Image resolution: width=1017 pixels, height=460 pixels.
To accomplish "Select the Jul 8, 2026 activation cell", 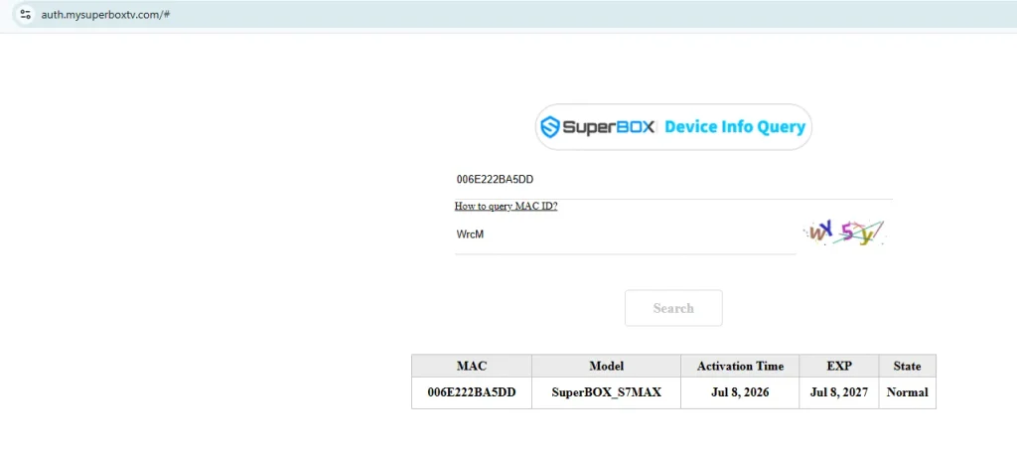I will [740, 392].
